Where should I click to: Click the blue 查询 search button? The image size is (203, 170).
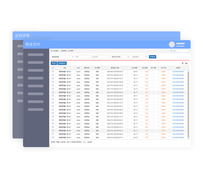152,57
